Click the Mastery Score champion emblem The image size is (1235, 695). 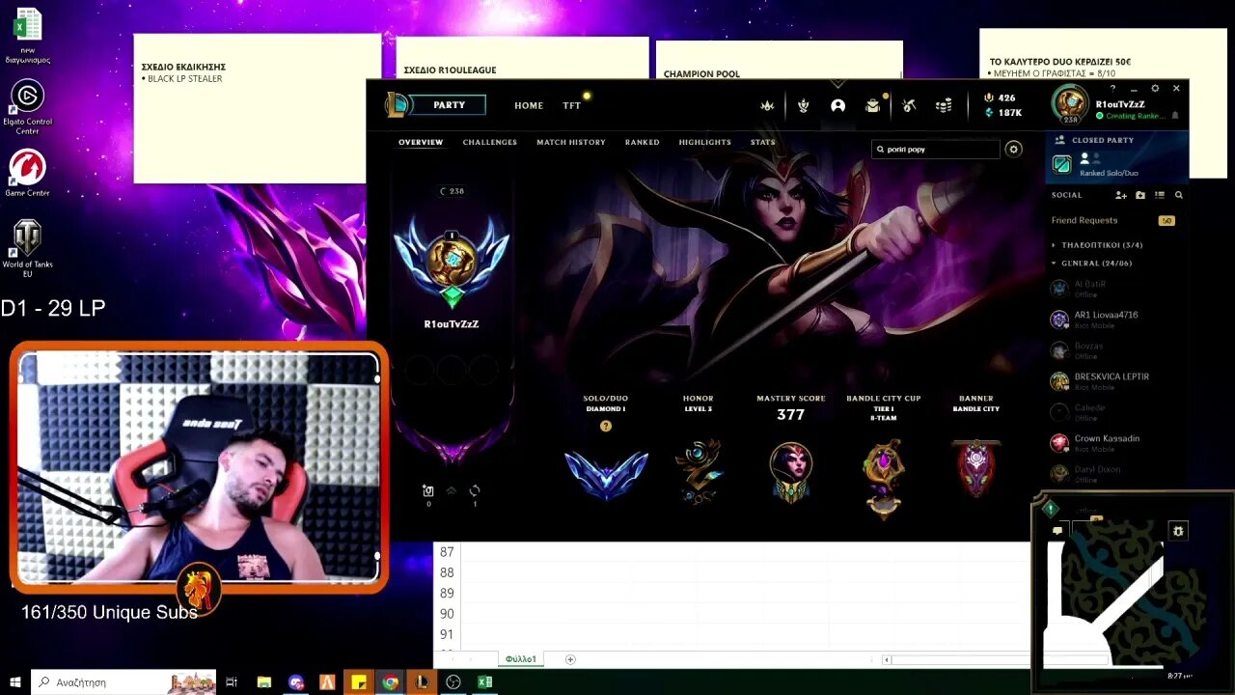791,472
